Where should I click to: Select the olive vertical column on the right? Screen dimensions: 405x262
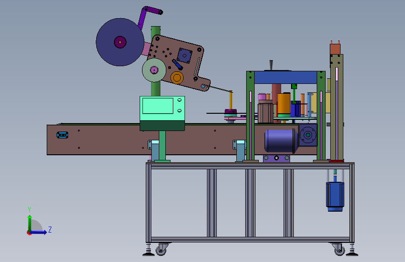(x=336, y=107)
